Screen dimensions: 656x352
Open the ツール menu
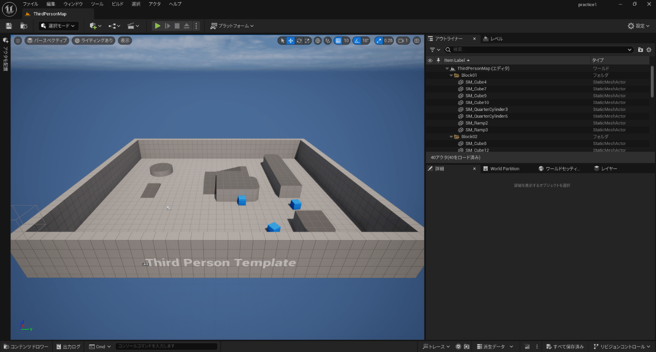(x=97, y=4)
